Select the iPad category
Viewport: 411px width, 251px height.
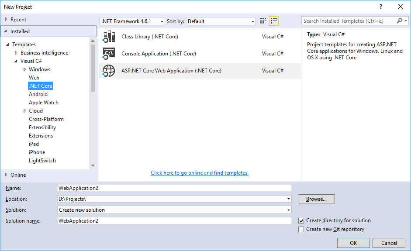point(34,144)
